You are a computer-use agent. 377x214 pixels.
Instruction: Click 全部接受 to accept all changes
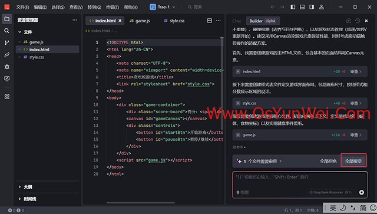(353, 161)
